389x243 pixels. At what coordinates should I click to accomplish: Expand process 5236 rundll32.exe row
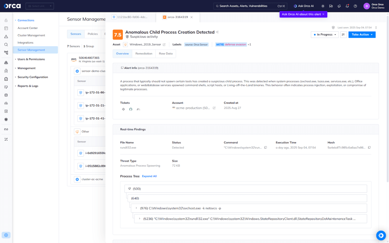(140, 219)
